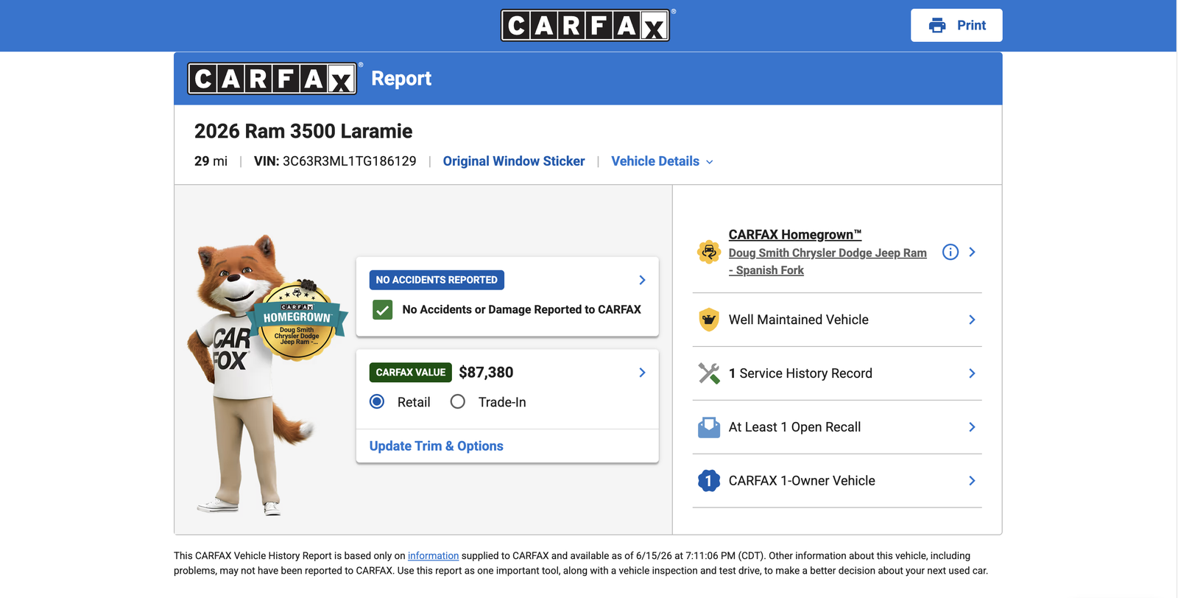Click 'No Accidents or Damage Reported to CARFAX'
This screenshot has height=598, width=1178.
(x=522, y=310)
